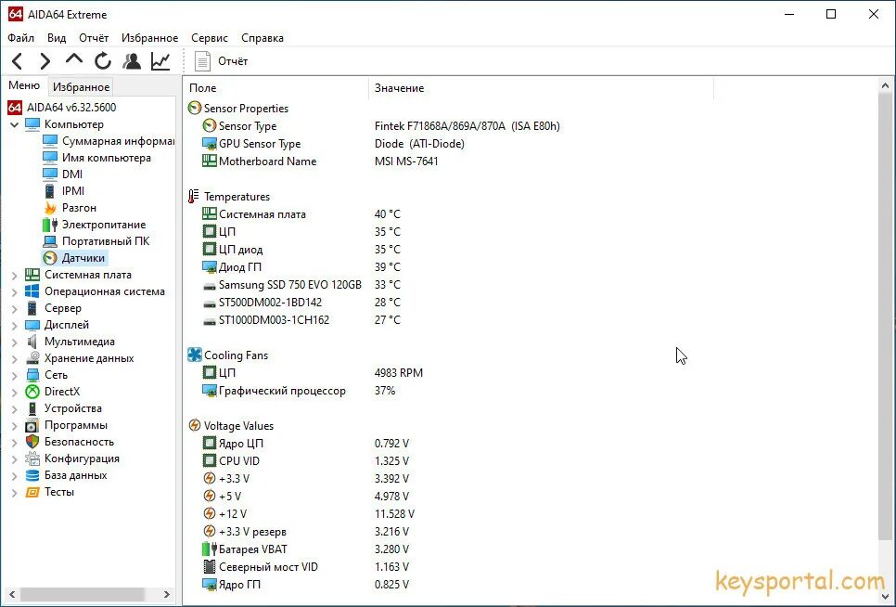Click the Разгон flame icon
The height and width of the screenshot is (607, 896).
[50, 208]
